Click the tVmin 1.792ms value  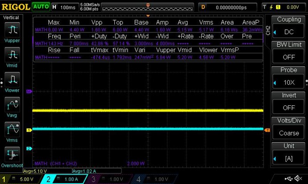[122, 57]
